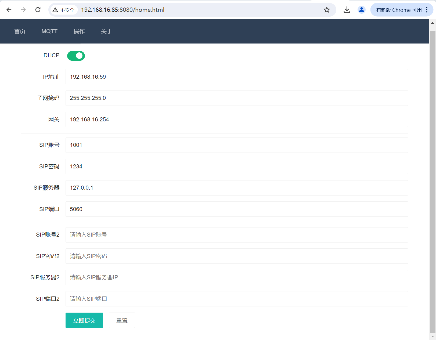436x340 pixels.
Task: Click the browser address bar URL
Action: [x=122, y=10]
